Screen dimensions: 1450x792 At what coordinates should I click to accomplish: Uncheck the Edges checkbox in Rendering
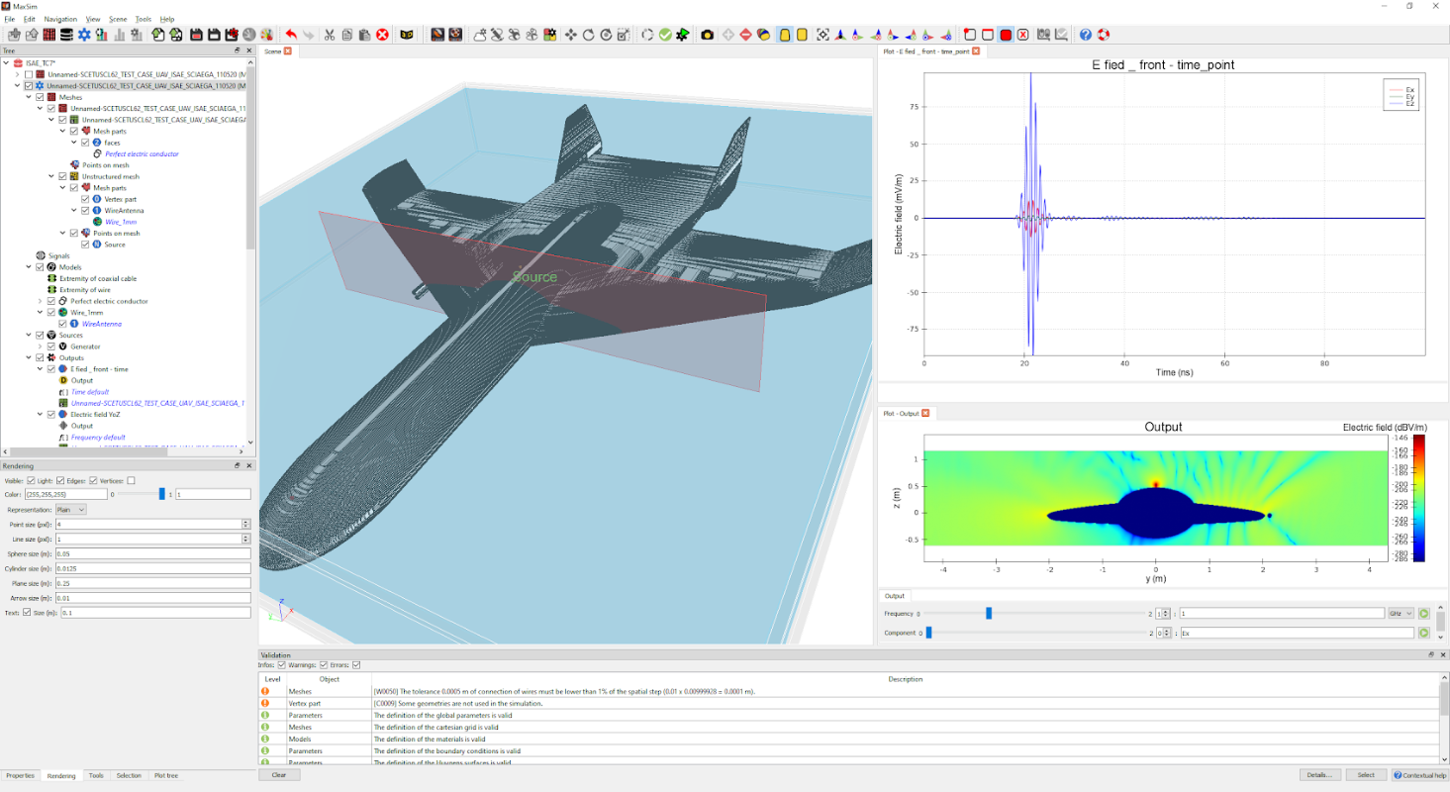[93, 481]
